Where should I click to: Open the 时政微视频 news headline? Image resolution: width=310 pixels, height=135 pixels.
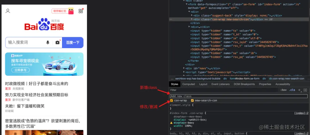(36, 84)
